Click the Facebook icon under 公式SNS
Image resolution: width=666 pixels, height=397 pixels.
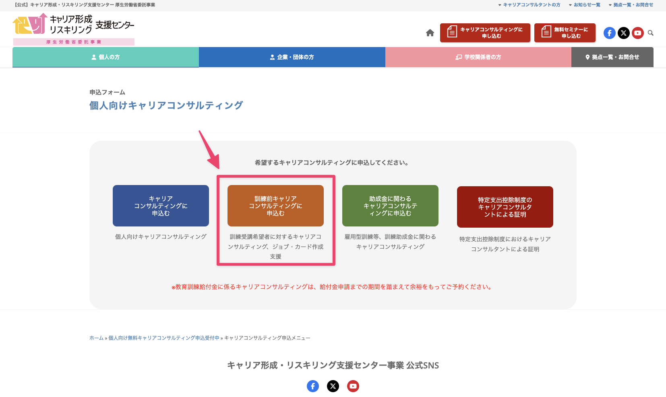313,386
